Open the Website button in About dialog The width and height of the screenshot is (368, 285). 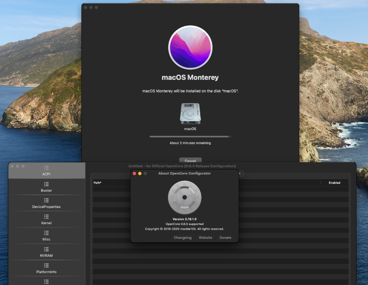tap(206, 238)
